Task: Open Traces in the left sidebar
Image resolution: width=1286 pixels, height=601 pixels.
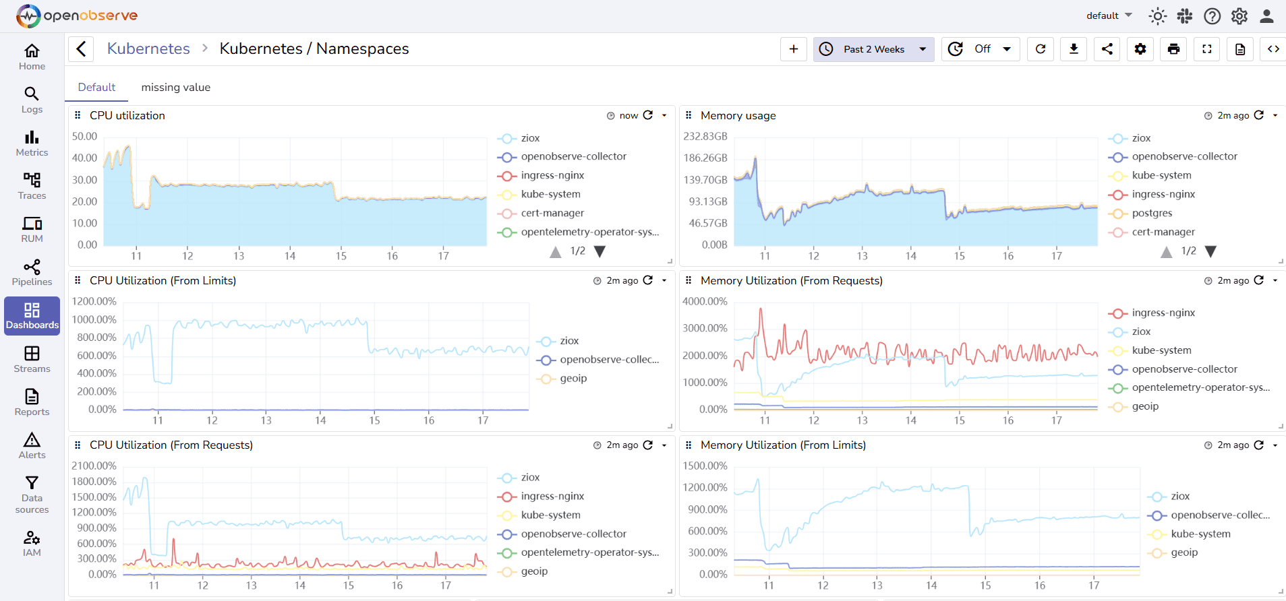Action: tap(32, 186)
